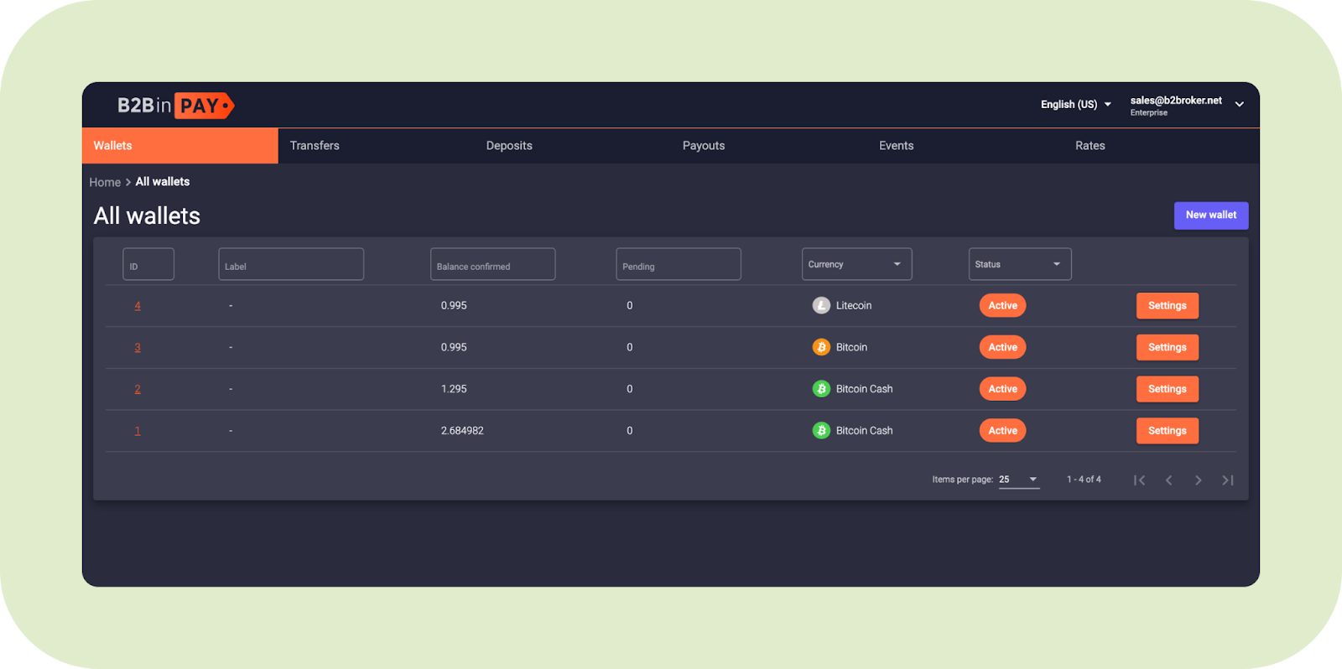
Task: Click the Items per page label
Action: tap(962, 480)
